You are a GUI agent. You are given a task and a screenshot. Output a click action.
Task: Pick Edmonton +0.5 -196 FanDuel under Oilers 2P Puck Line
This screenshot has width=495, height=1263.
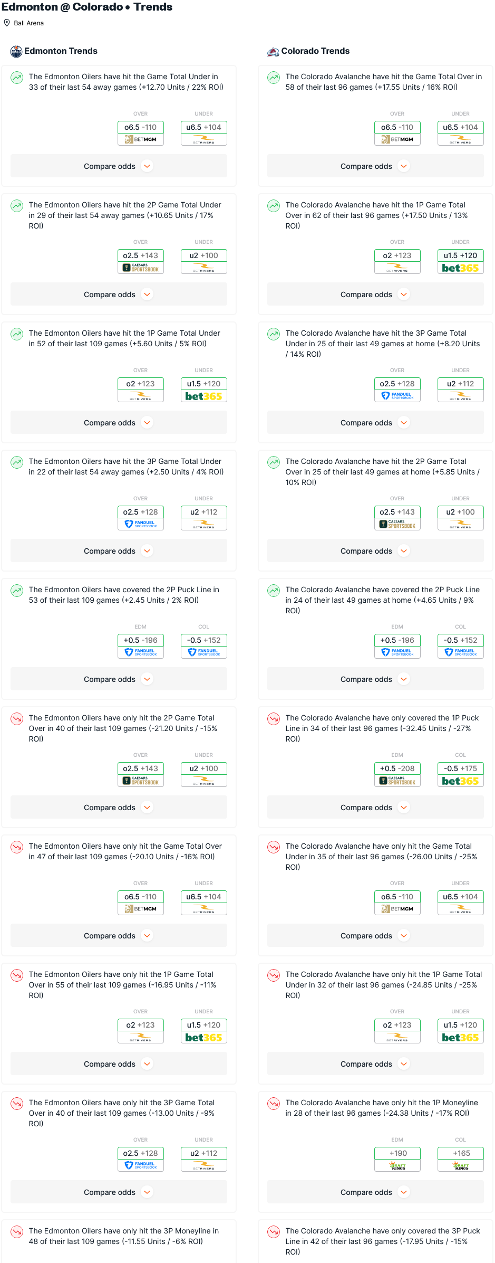(x=141, y=640)
